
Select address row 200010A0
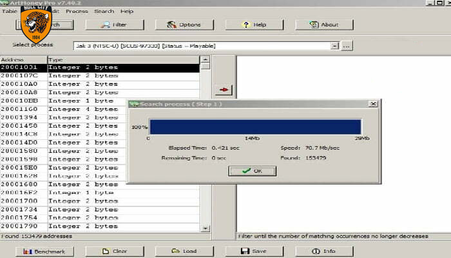(x=99, y=84)
